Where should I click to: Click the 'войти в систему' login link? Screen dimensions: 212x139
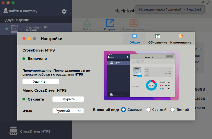23,11
